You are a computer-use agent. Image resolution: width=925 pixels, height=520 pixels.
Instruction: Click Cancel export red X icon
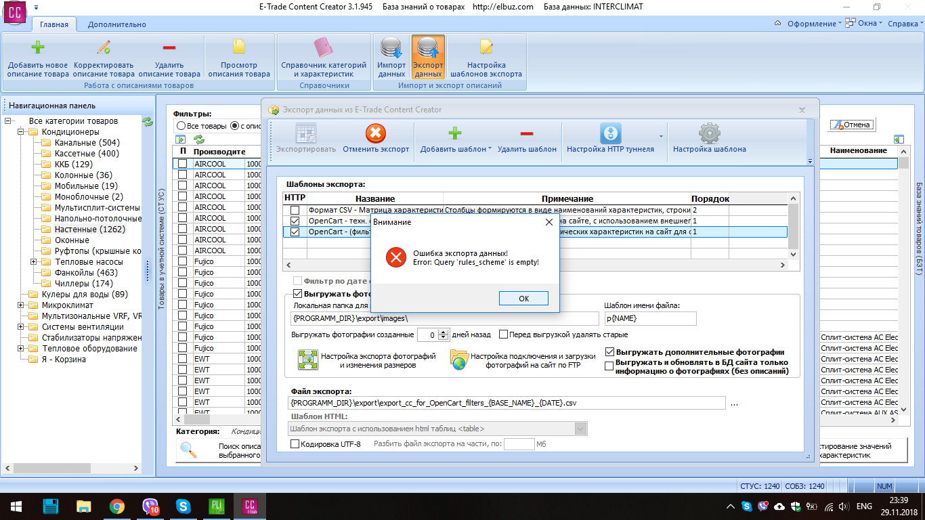(x=375, y=133)
